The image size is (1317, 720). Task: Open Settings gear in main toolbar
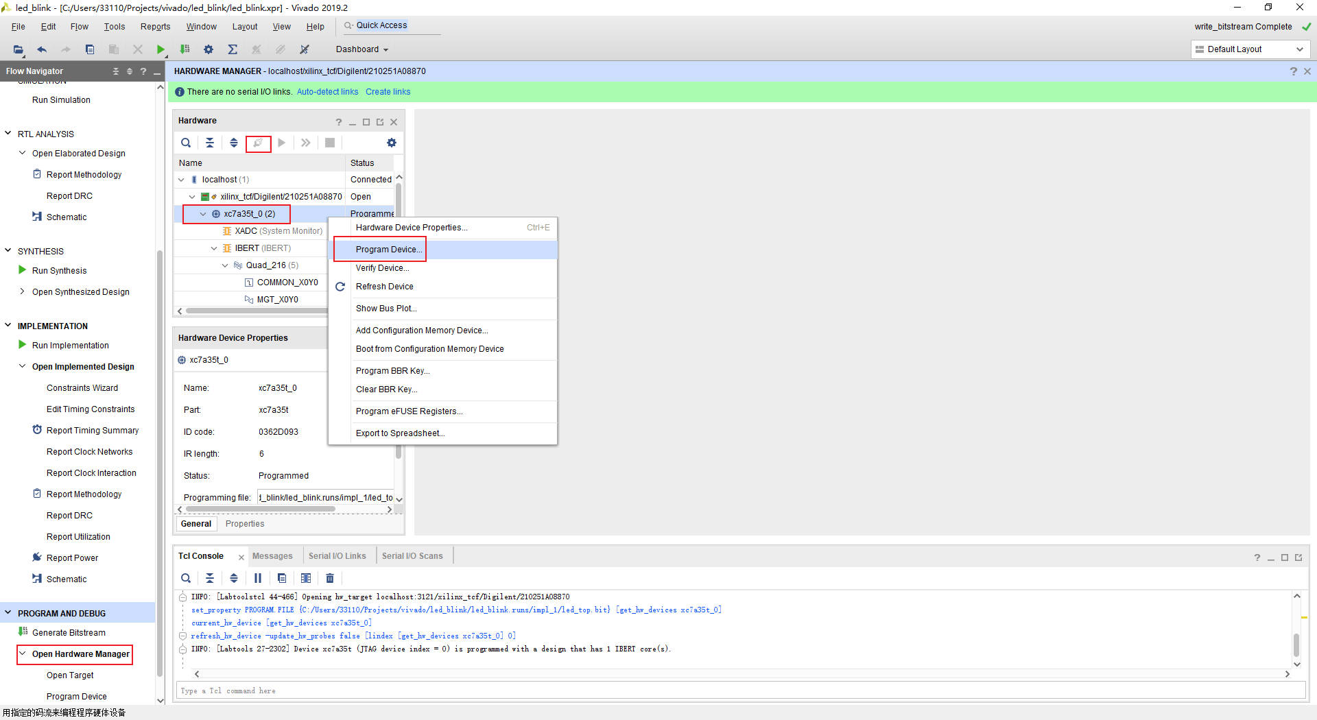pos(209,49)
